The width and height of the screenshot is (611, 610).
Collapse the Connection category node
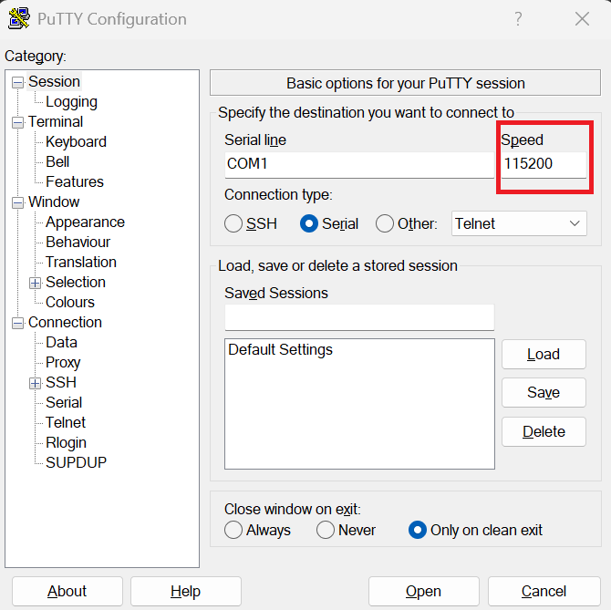tap(17, 323)
